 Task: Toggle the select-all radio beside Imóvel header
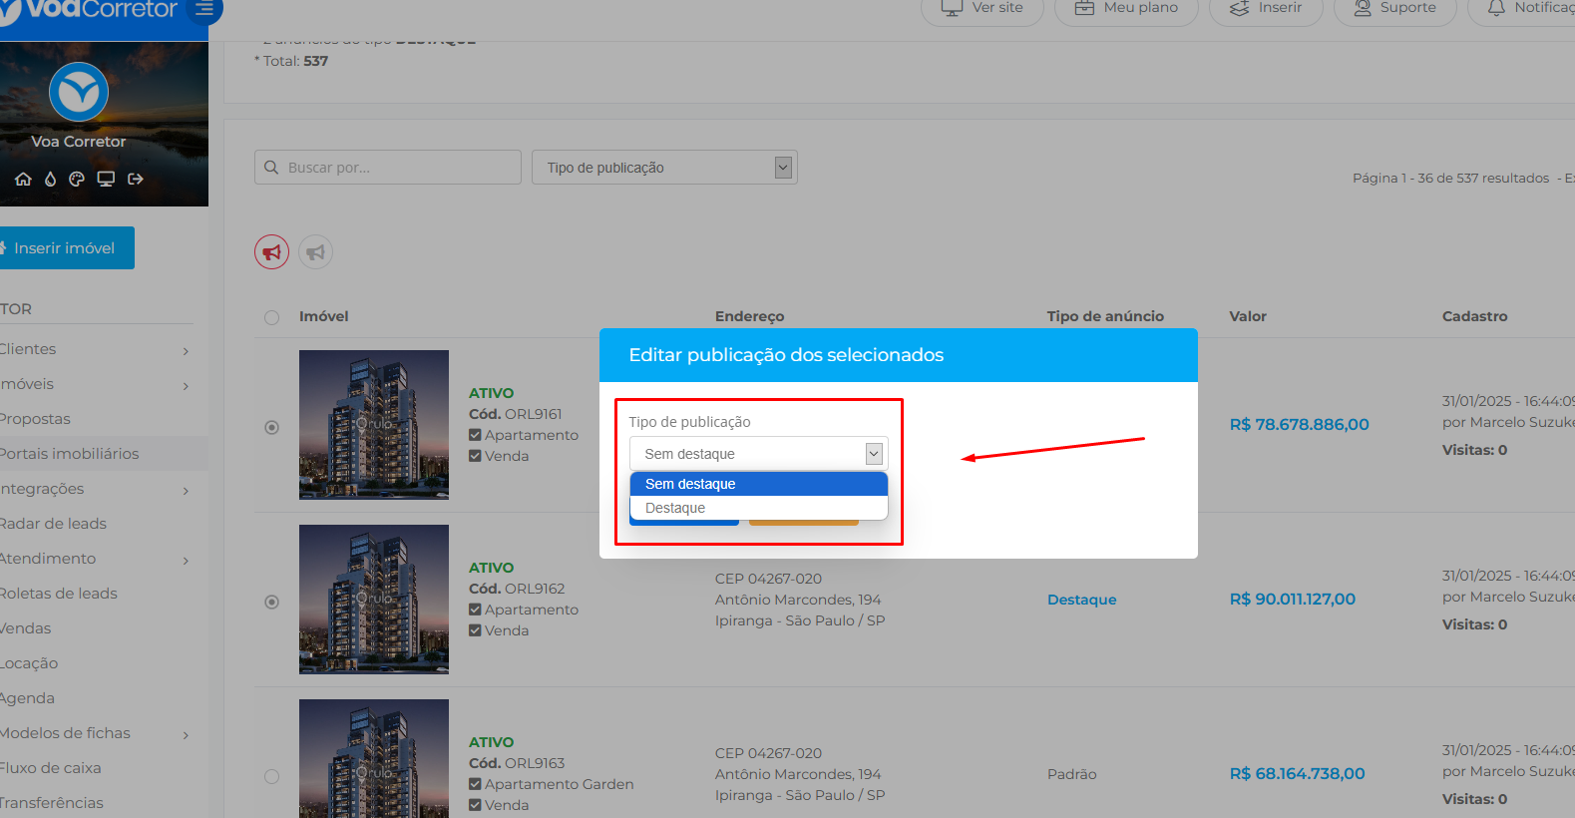pos(271,317)
